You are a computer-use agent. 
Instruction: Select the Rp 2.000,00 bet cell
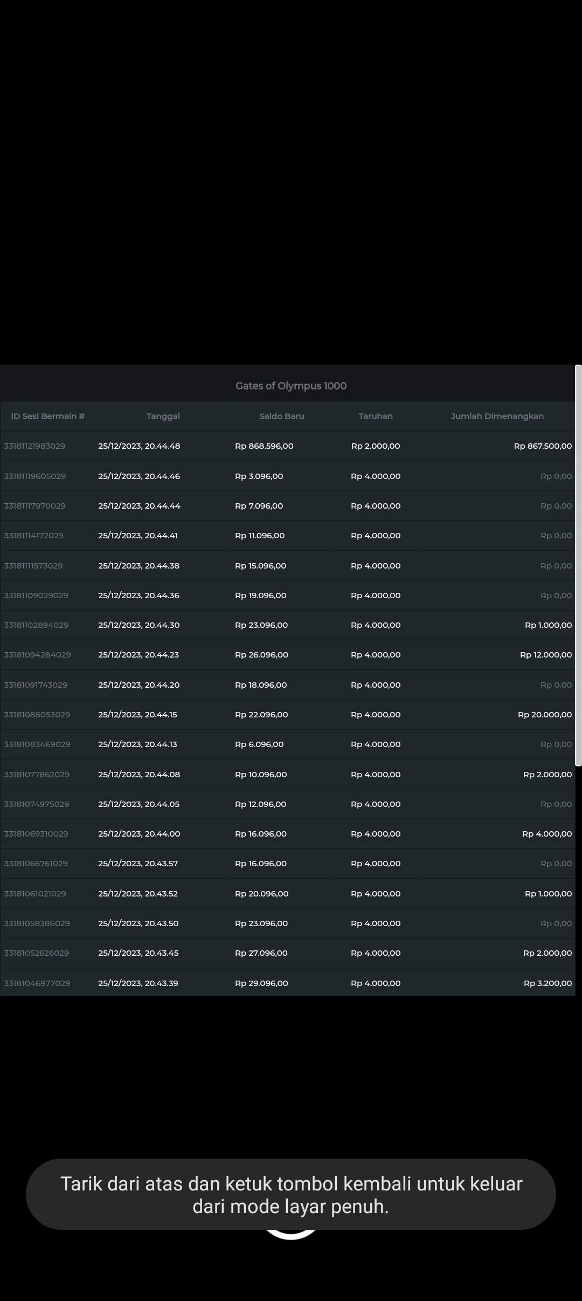tap(376, 446)
